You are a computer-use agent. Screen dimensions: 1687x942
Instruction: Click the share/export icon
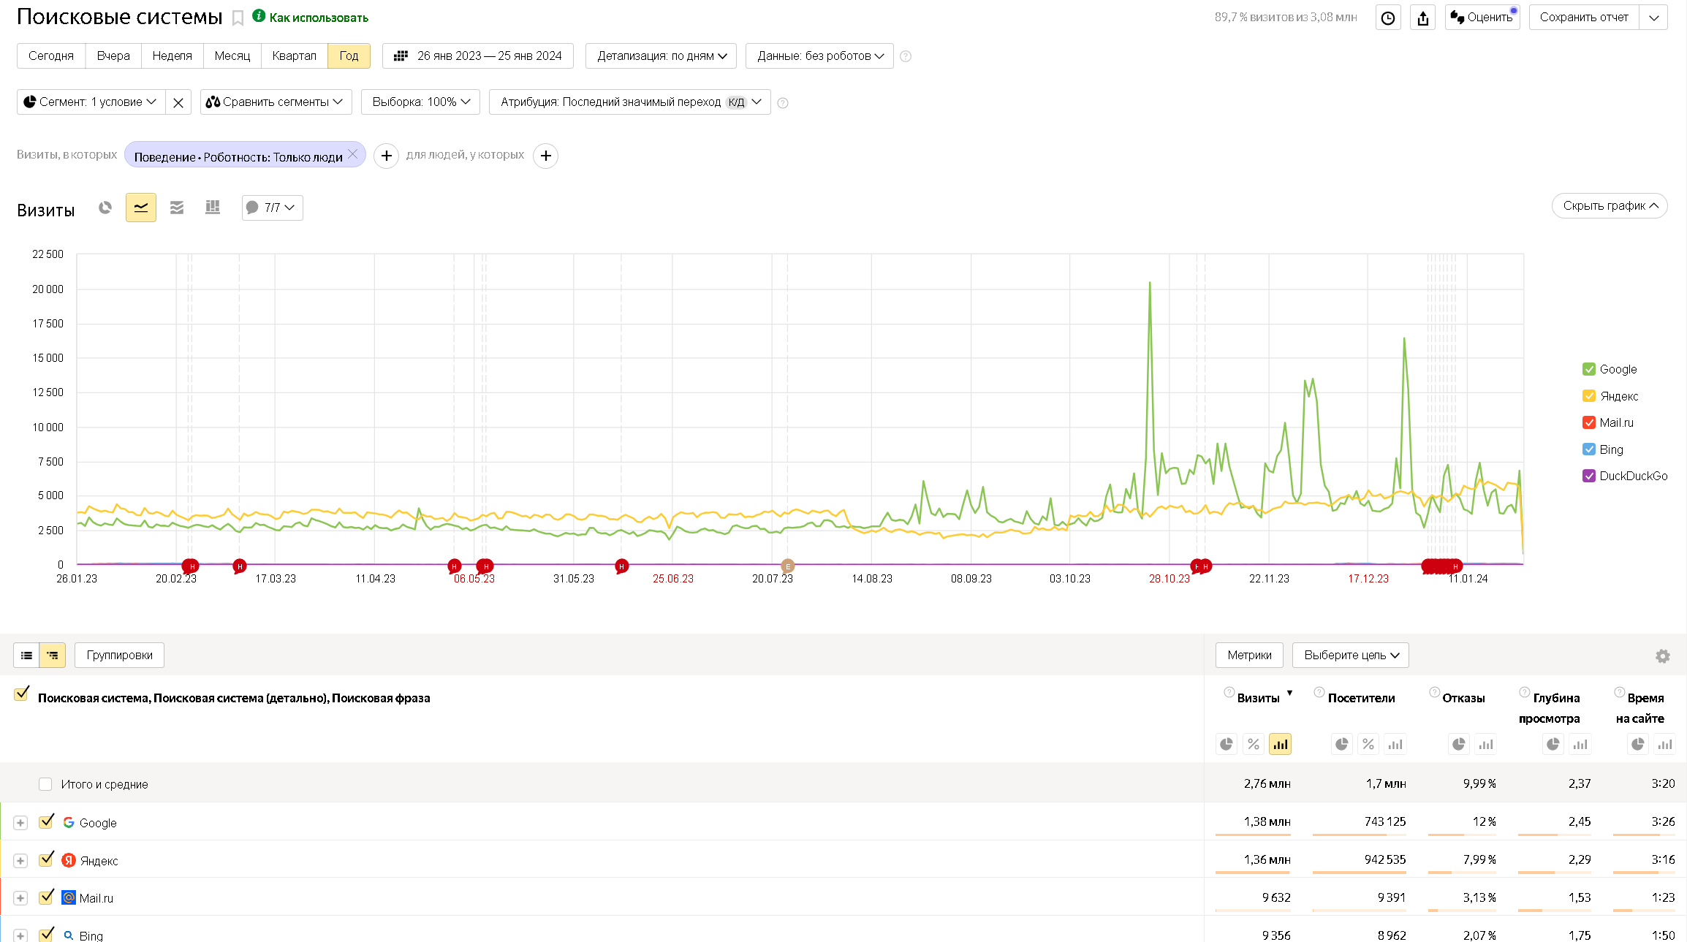(x=1422, y=18)
